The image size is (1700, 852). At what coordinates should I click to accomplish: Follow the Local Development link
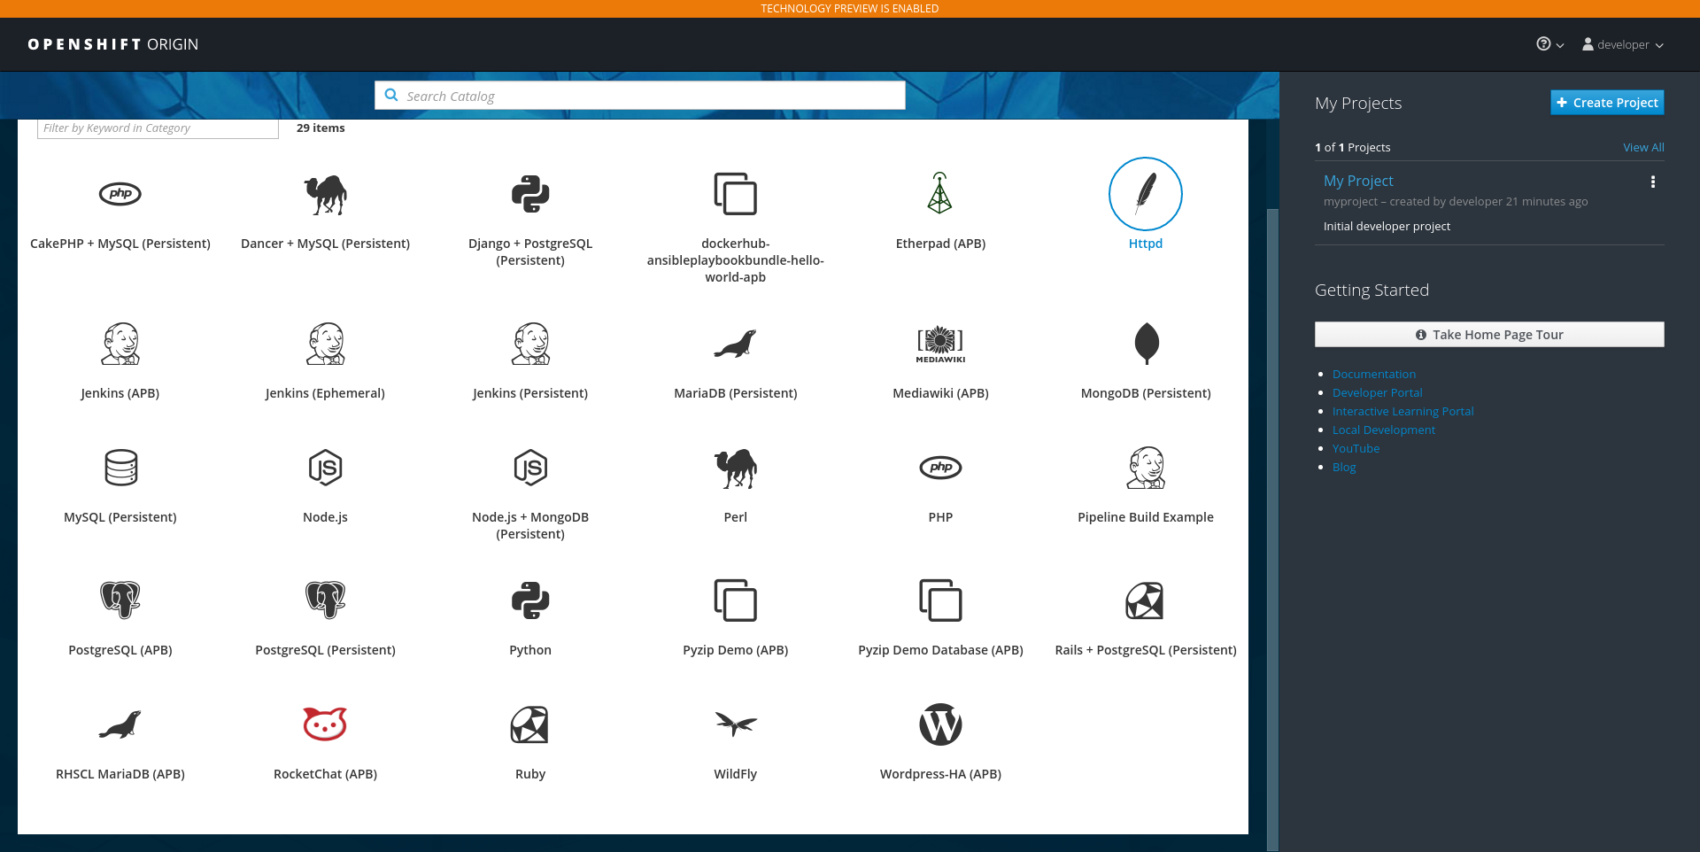click(x=1384, y=430)
